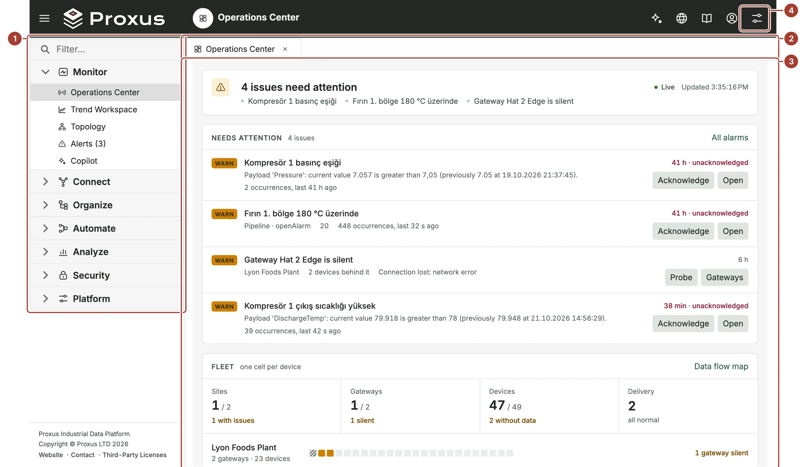806x467 pixels.
Task: Open the All alarms link
Action: pyautogui.click(x=729, y=138)
